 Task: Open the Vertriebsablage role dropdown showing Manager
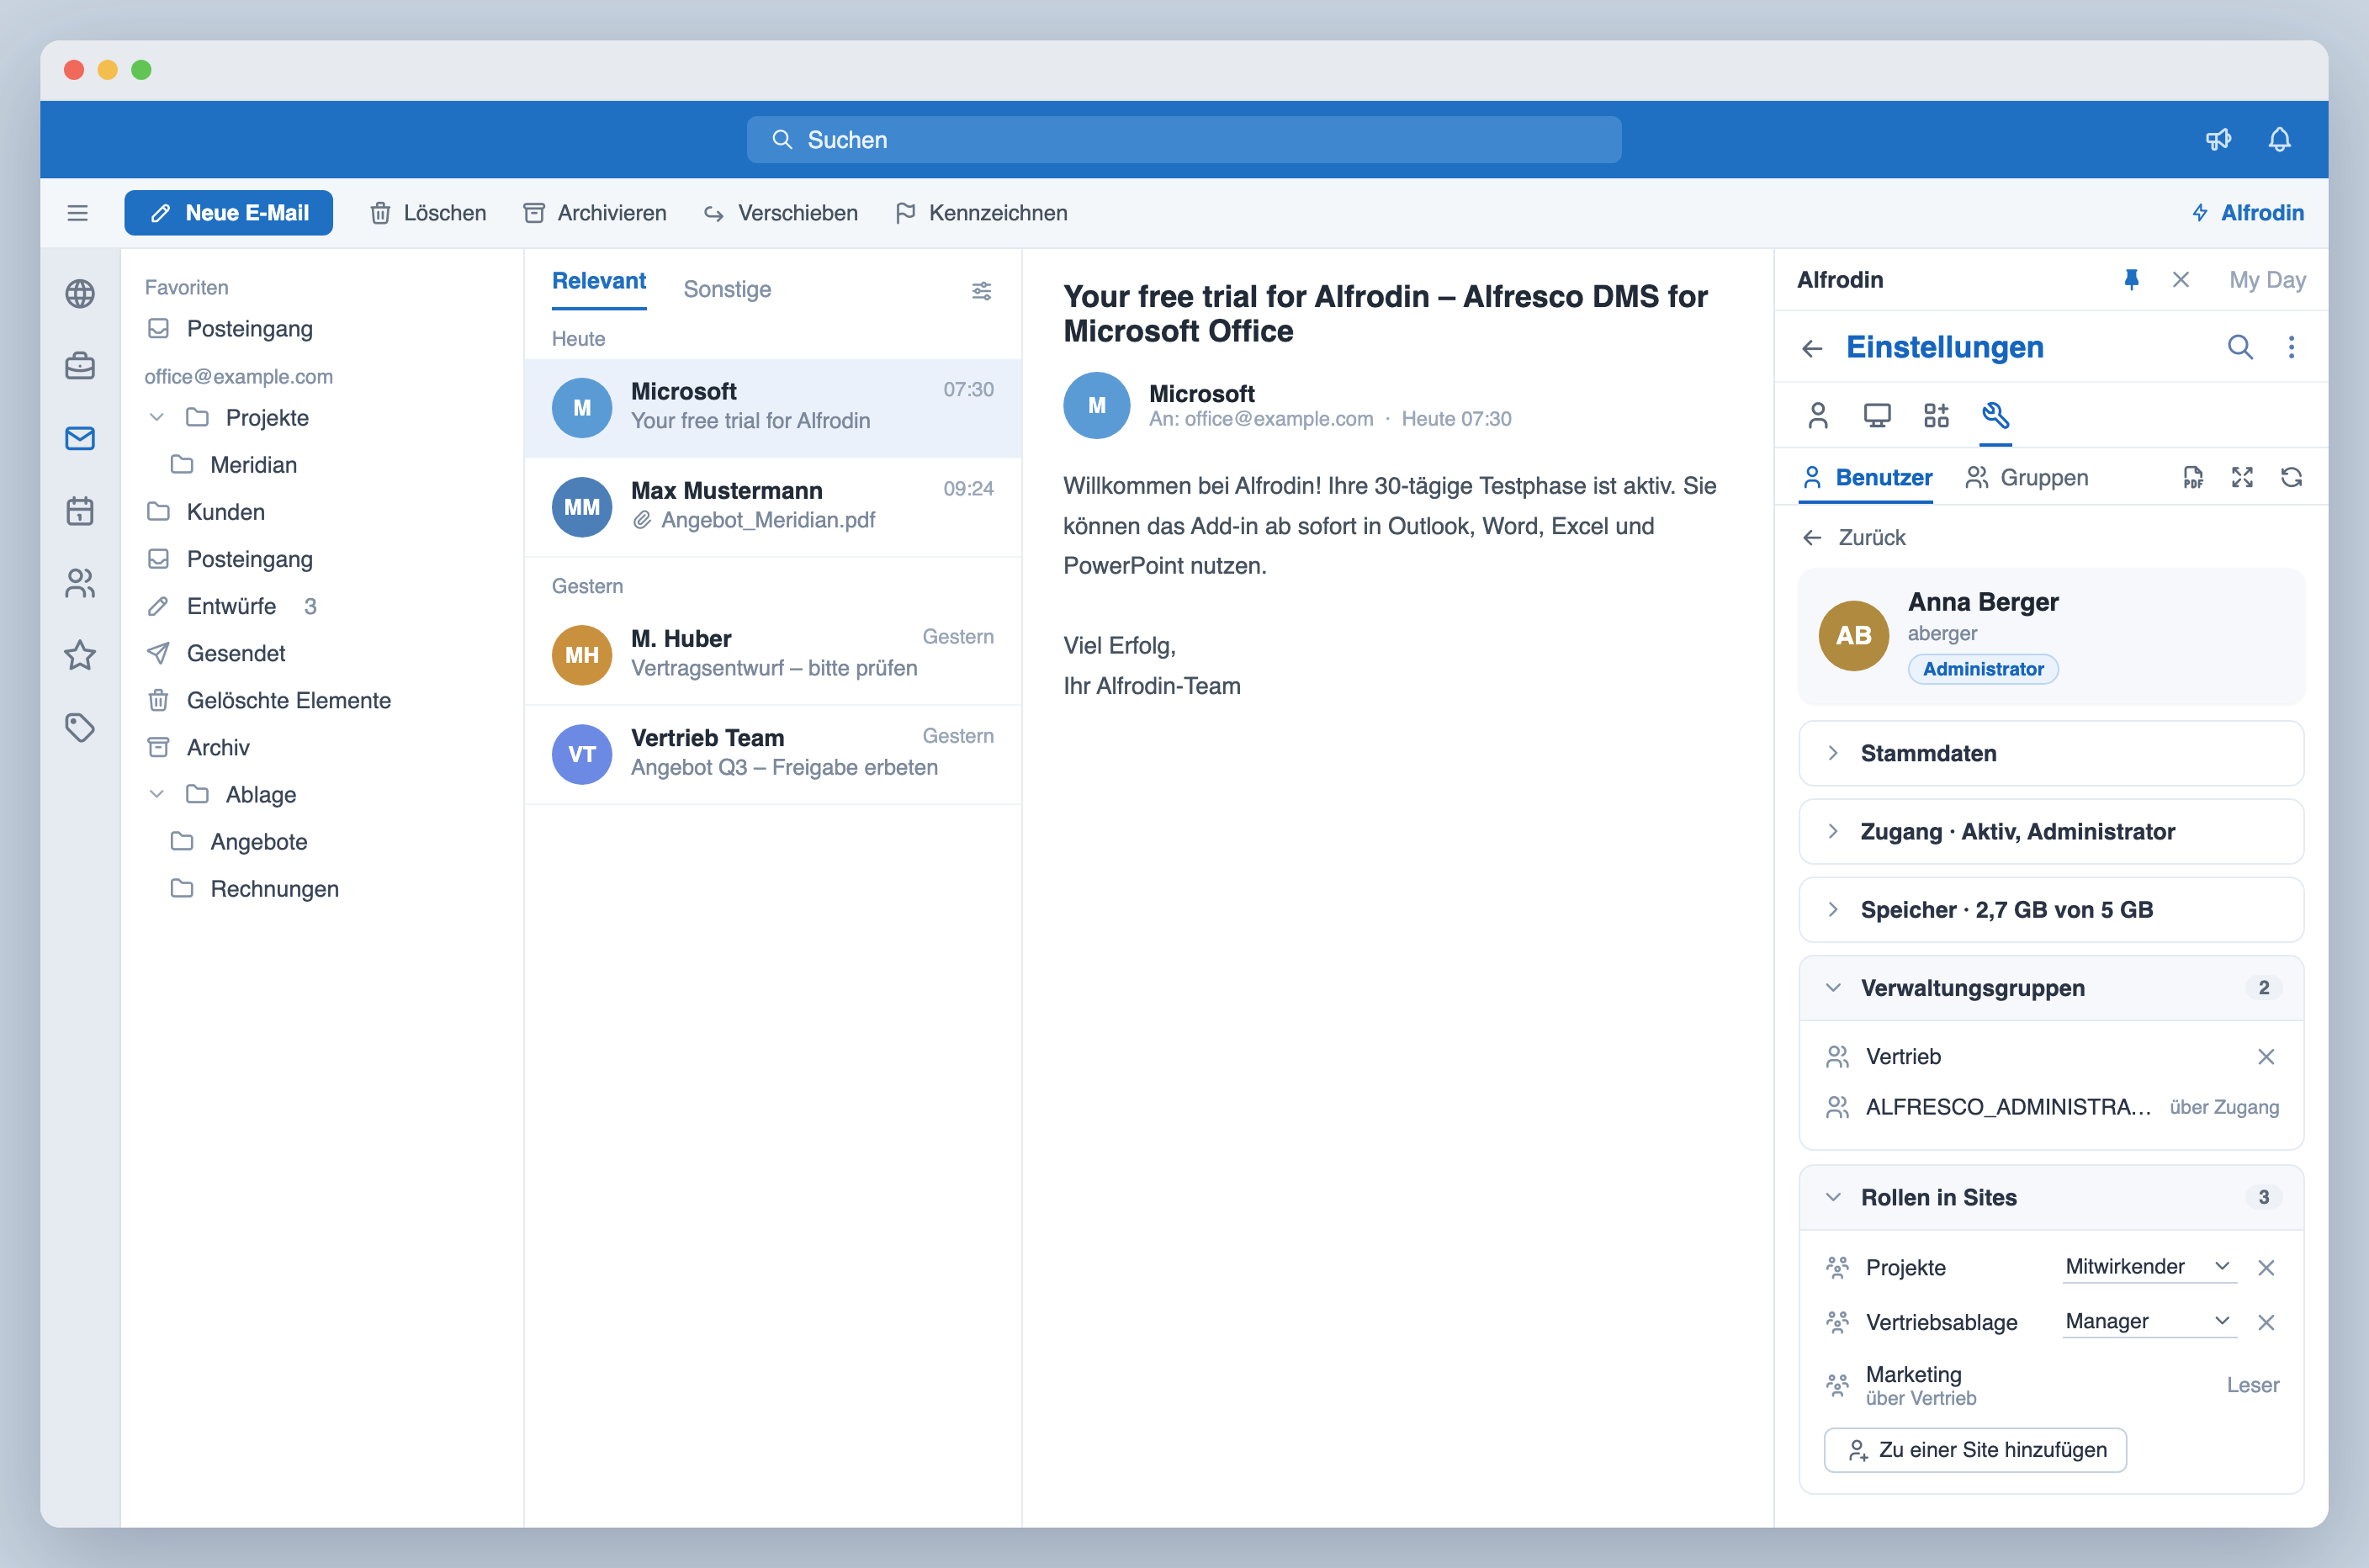(x=2148, y=1322)
